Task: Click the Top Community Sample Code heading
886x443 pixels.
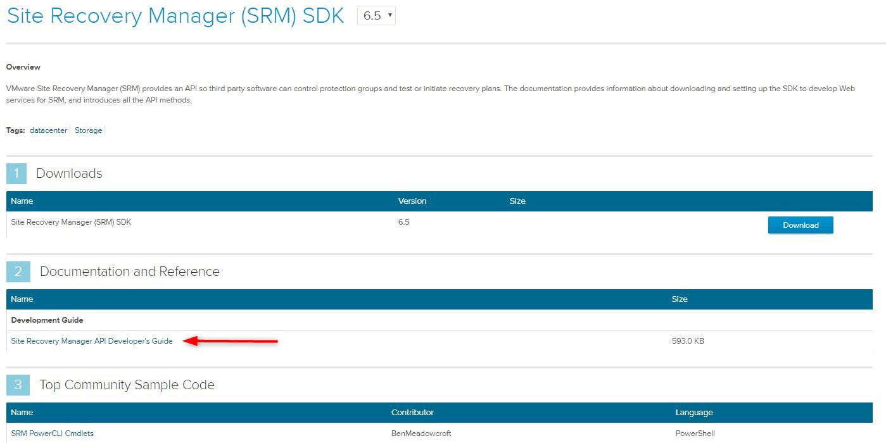Action: pyautogui.click(x=127, y=385)
